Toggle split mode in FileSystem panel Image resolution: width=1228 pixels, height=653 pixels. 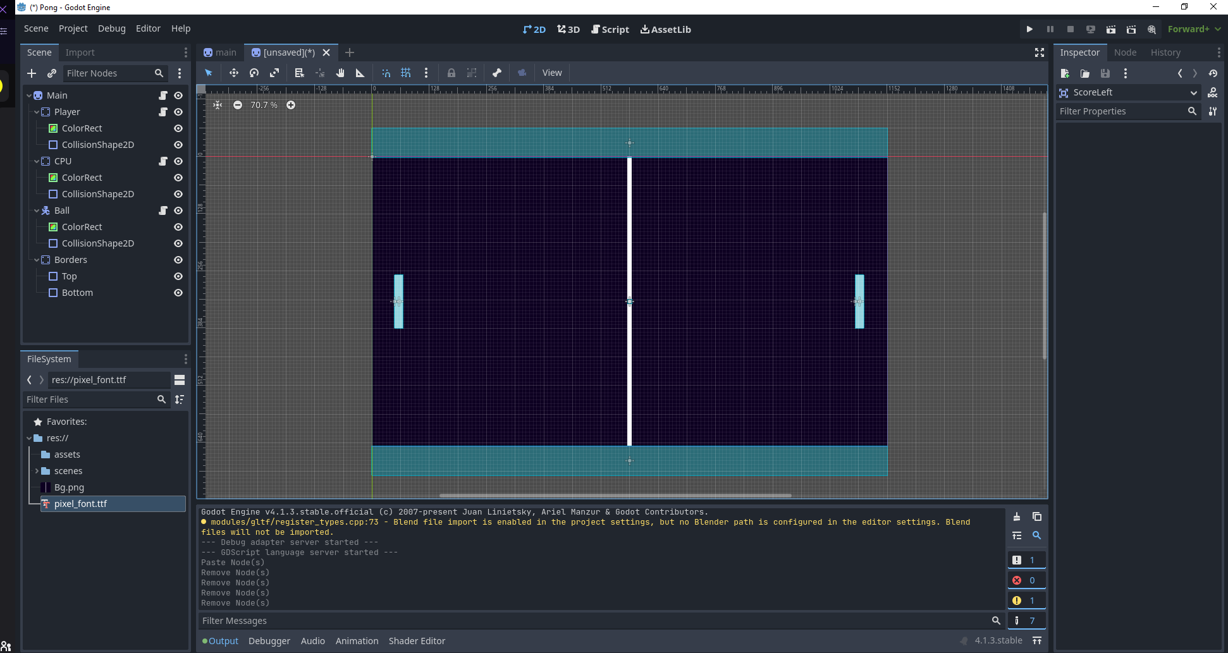[x=180, y=380]
